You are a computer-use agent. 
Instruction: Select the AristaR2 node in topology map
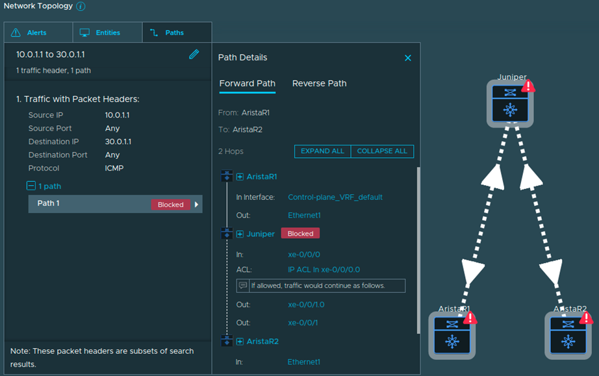tap(568, 336)
